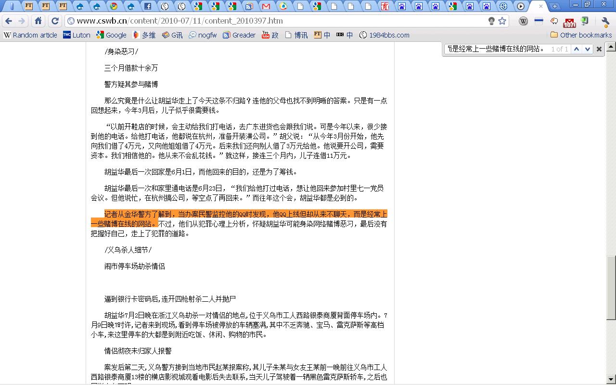
Task: Click the heading /义乌杀人细节/
Action: pos(128,250)
